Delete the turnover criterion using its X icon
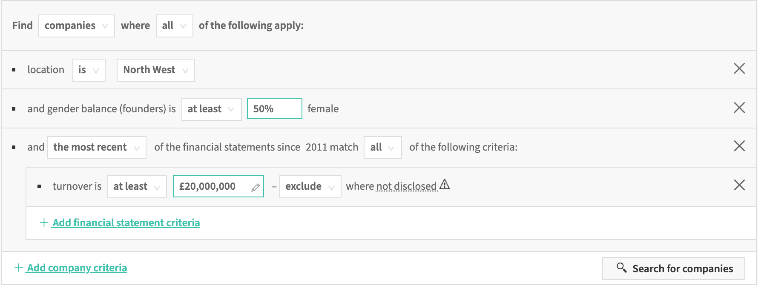 coord(739,185)
